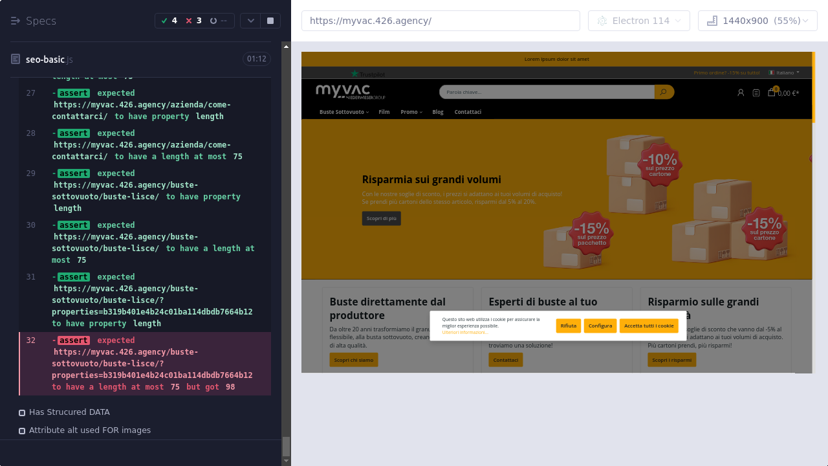Click the MyVac logo
This screenshot has height=466, width=828.
tap(350, 92)
